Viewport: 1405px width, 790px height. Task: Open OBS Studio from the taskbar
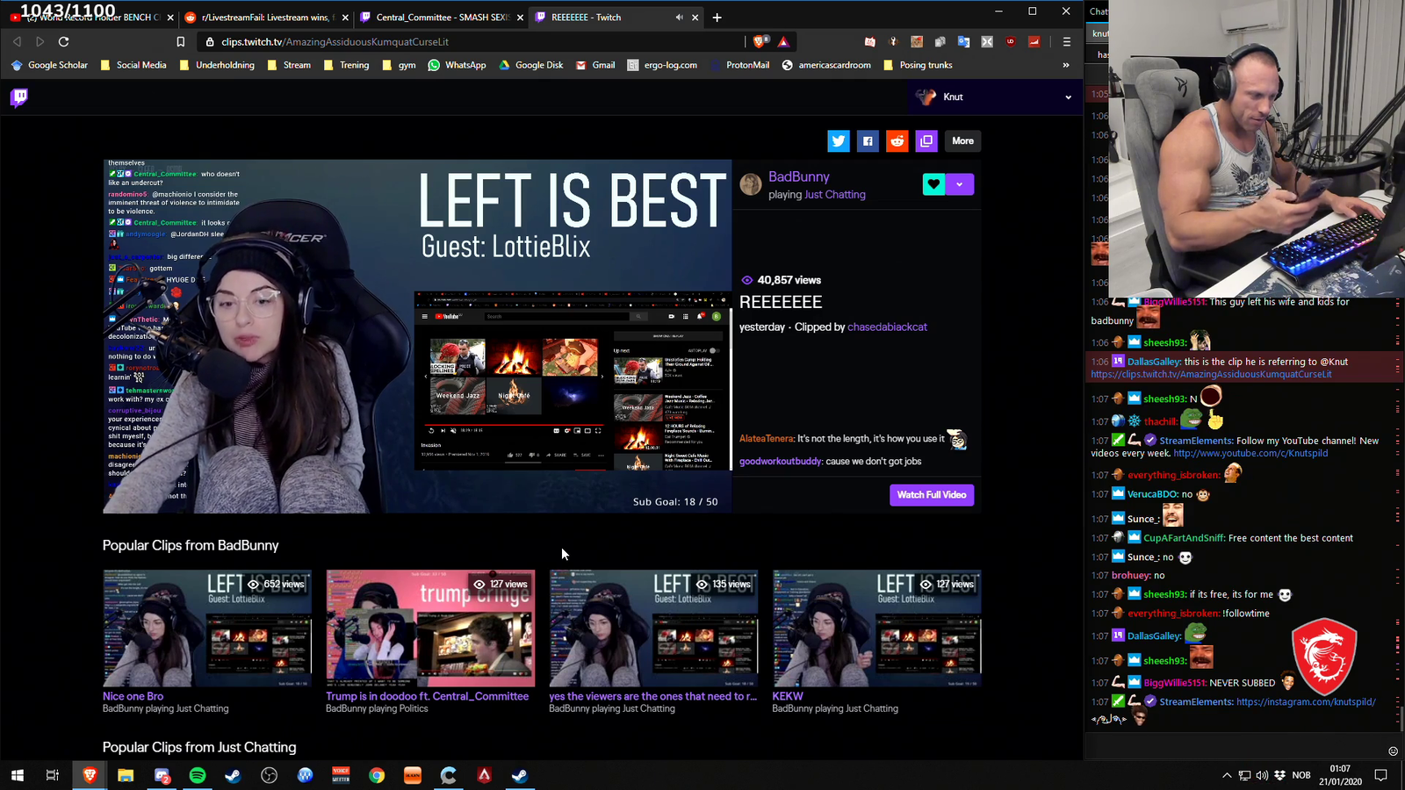(269, 775)
